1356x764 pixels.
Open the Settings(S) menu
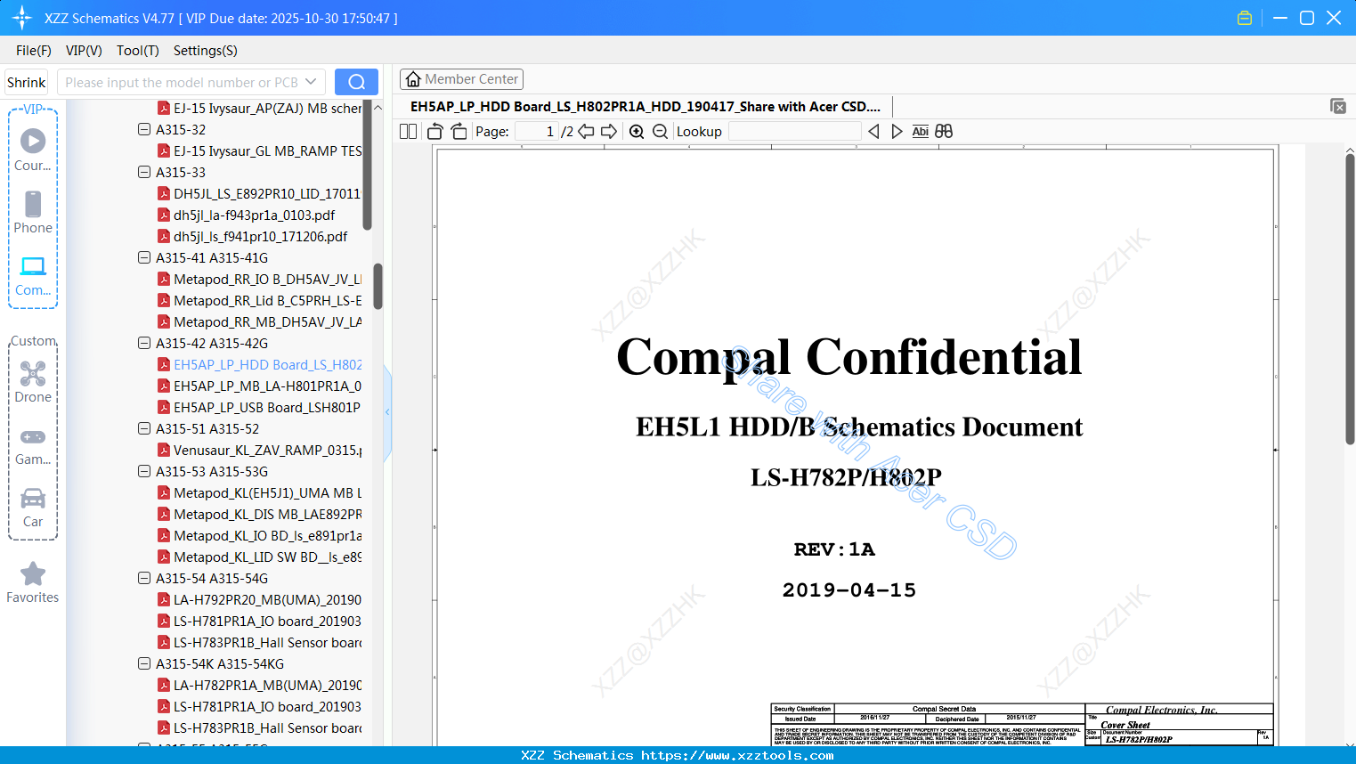click(x=206, y=51)
